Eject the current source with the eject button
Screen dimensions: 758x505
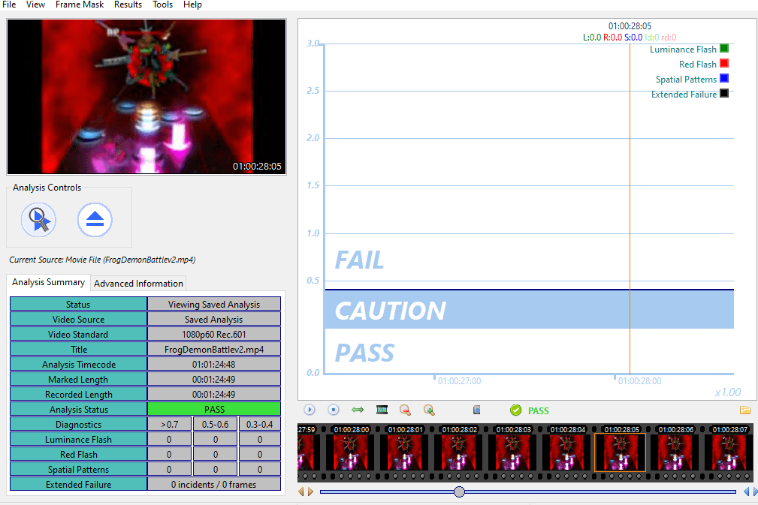tap(95, 220)
